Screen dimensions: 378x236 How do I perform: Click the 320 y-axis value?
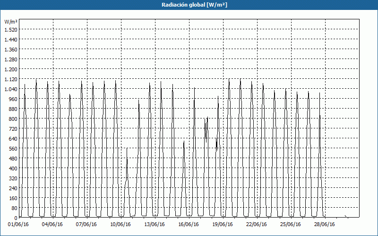pyautogui.click(x=14, y=178)
